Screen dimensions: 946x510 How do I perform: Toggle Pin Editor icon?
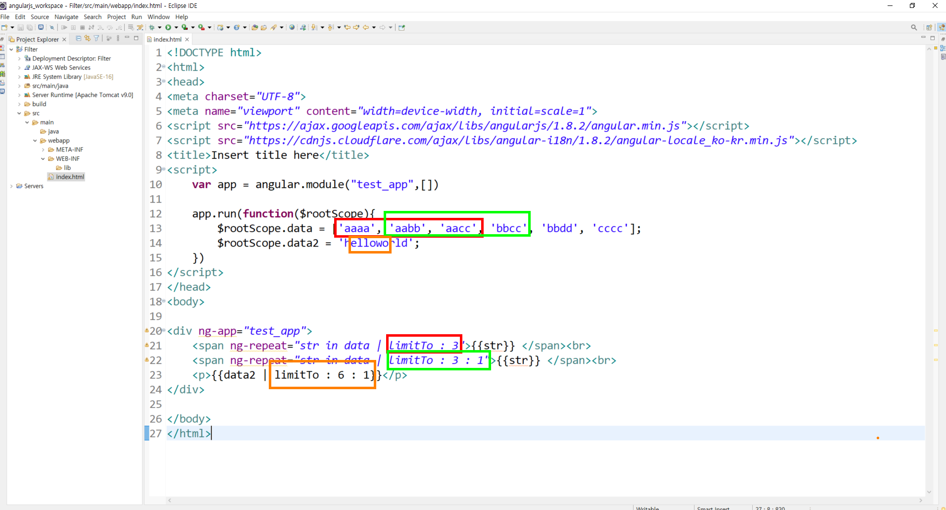tap(401, 28)
